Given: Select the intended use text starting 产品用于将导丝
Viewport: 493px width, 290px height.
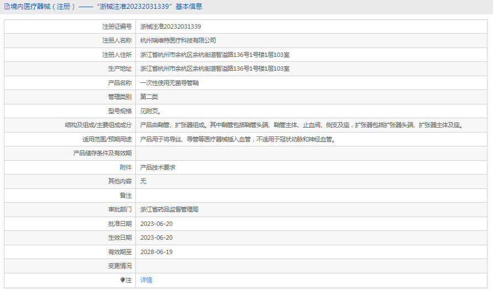Looking at the screenshot, I should (239, 139).
